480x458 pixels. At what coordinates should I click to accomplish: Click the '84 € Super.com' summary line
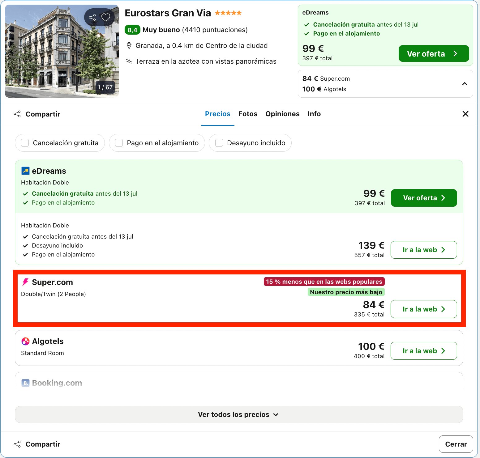[326, 78]
